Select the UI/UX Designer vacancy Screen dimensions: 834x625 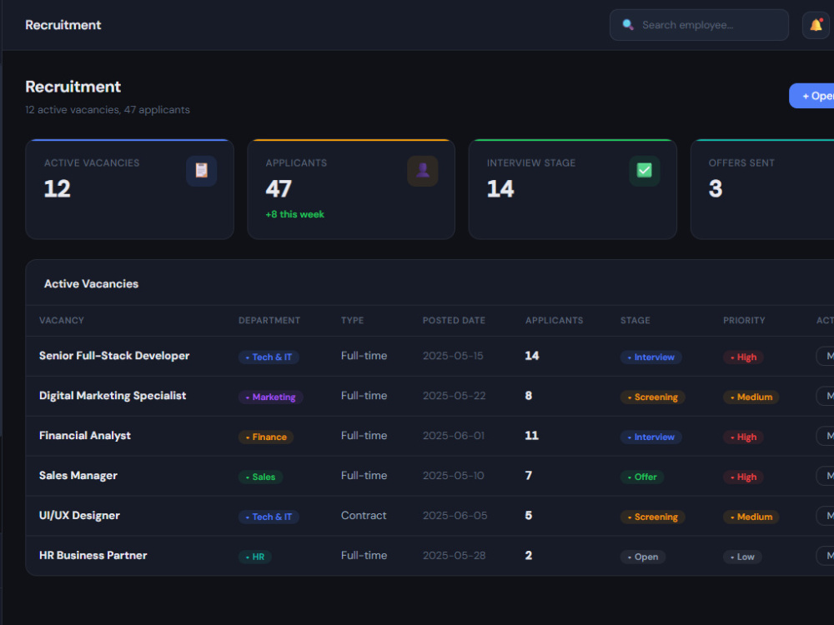[x=79, y=515]
